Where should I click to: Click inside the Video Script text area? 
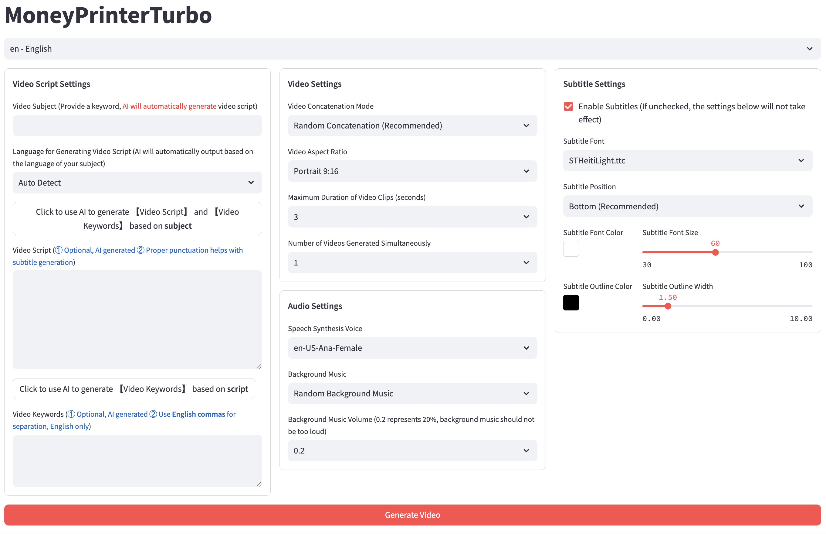(x=137, y=319)
